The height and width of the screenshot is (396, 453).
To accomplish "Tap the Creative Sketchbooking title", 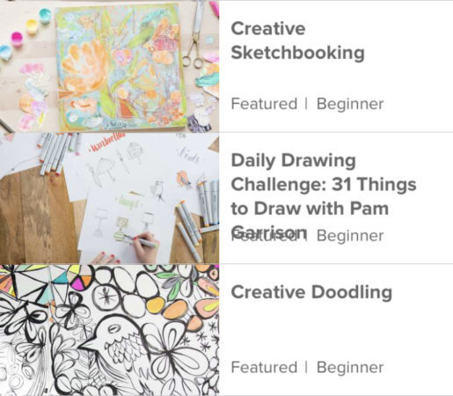I will (297, 40).
